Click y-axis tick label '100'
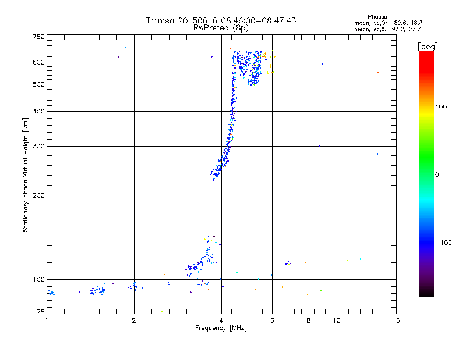The width and height of the screenshot is (466, 349). (38, 280)
